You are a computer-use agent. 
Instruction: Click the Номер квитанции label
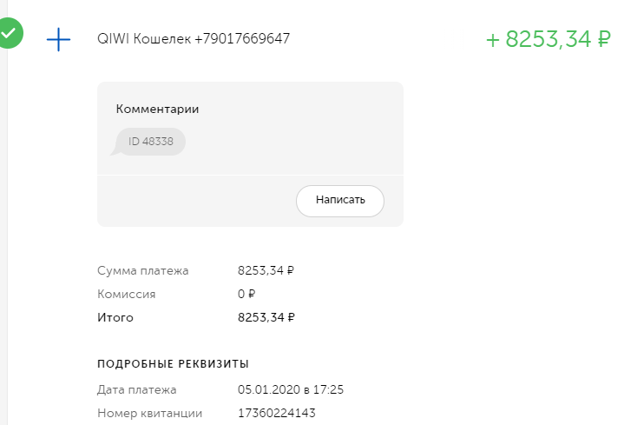(150, 413)
